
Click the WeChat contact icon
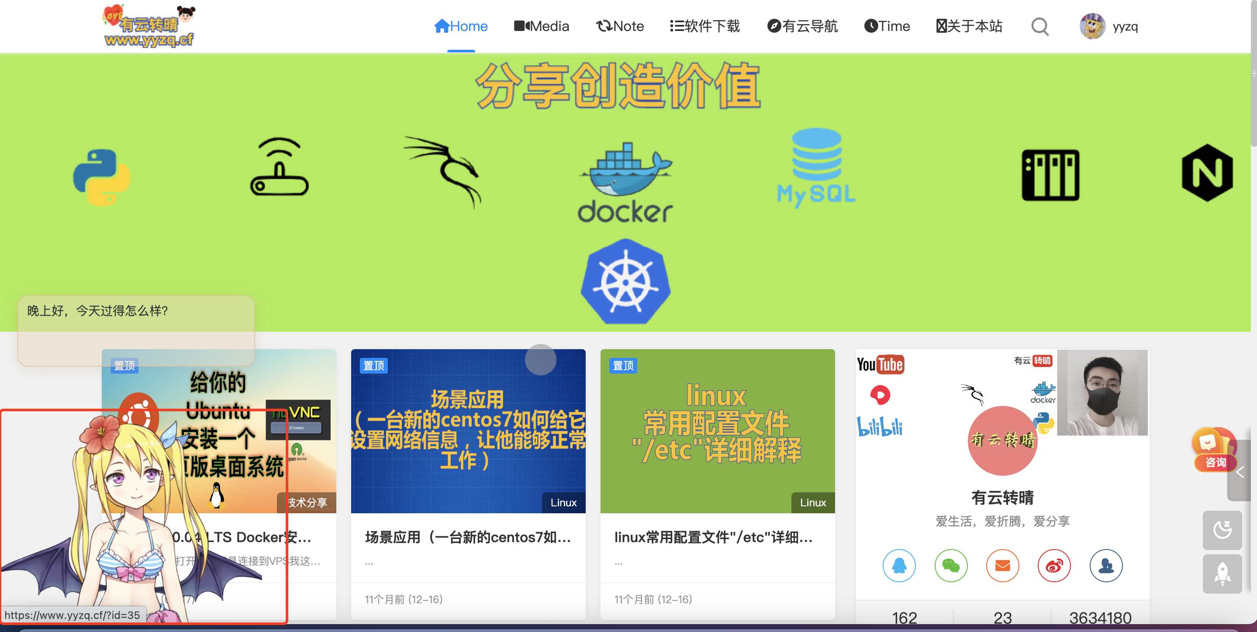pyautogui.click(x=950, y=566)
